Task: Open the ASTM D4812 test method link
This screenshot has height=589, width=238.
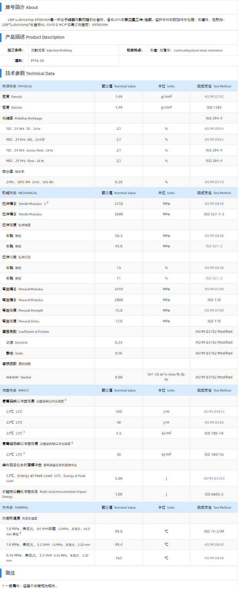Action: [x=214, y=412]
